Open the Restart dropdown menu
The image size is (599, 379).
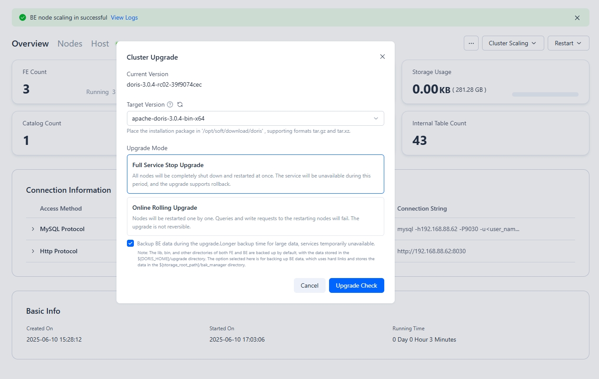click(x=568, y=43)
